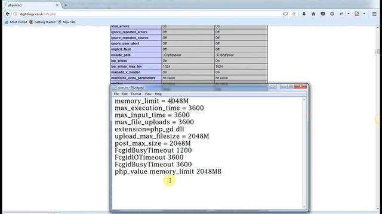Click ignore_repeated_errors cell in phpinfo table
This screenshot has width=382, height=214.
click(x=135, y=32)
